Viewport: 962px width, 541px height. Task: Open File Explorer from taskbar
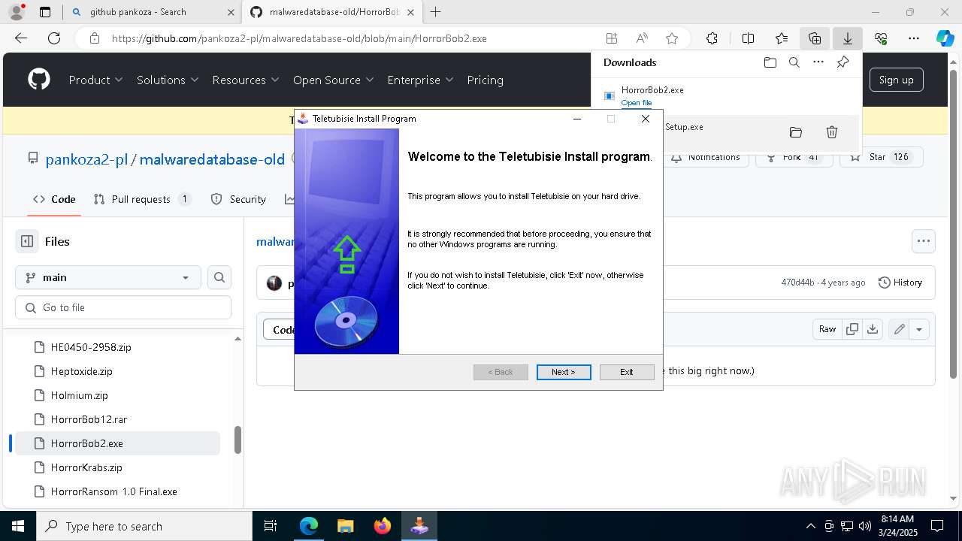345,526
